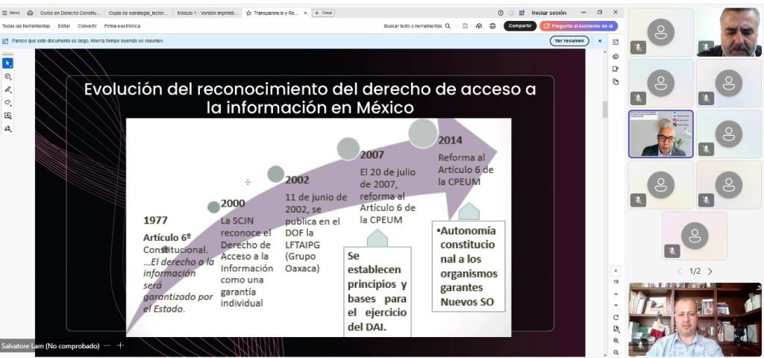764x358 pixels.
Task: Select the arrow selection tool
Action: (8, 63)
